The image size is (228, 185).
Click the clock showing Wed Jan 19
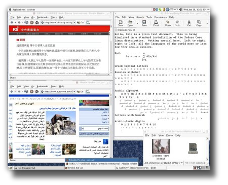tap(195, 10)
